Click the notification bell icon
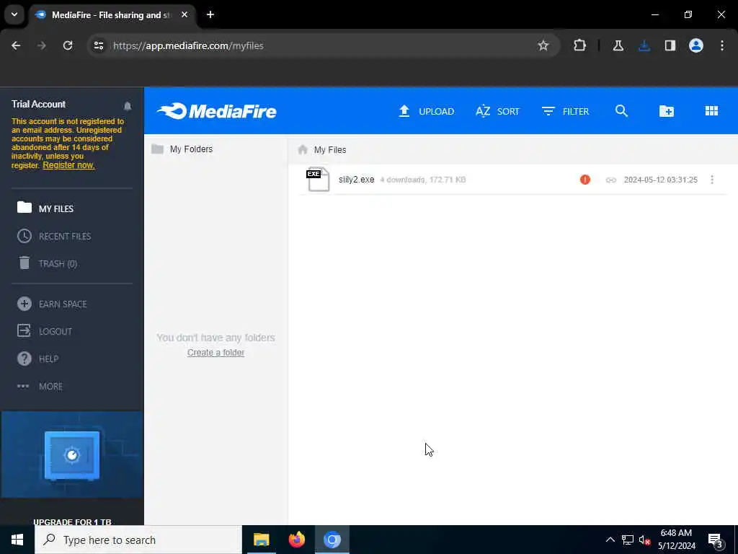Screen dimensions: 738x554 pos(128,106)
